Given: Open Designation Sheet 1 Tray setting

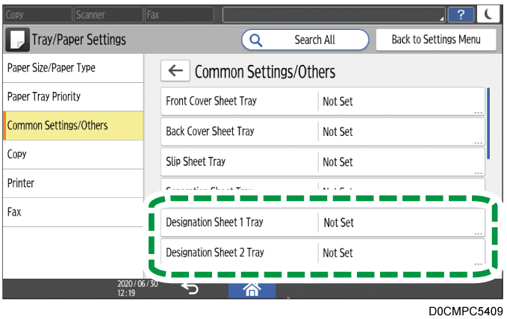Looking at the screenshot, I should pyautogui.click(x=323, y=223).
